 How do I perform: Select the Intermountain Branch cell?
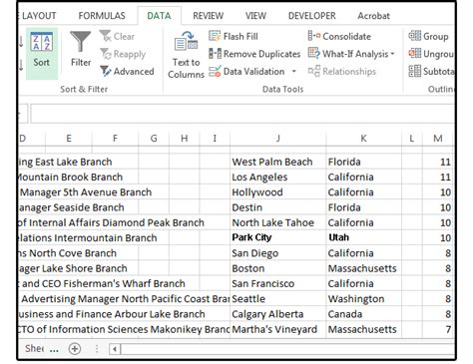pyautogui.click(x=88, y=238)
